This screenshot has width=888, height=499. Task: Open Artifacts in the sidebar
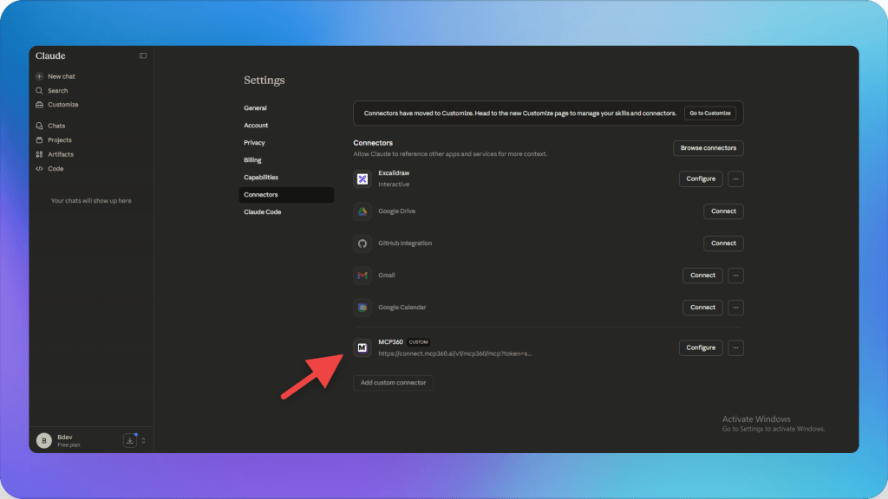(61, 154)
